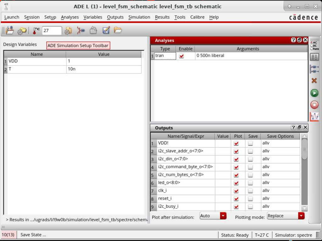Viewport: 322px width, 241px height.
Task: Click the arguments cell '0 500n liberal'
Action: click(251, 56)
